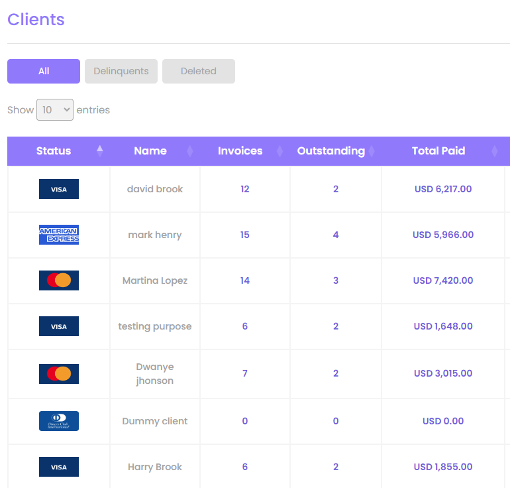The width and height of the screenshot is (510, 488).
Task: Open the david brook client name link
Action: tap(155, 189)
